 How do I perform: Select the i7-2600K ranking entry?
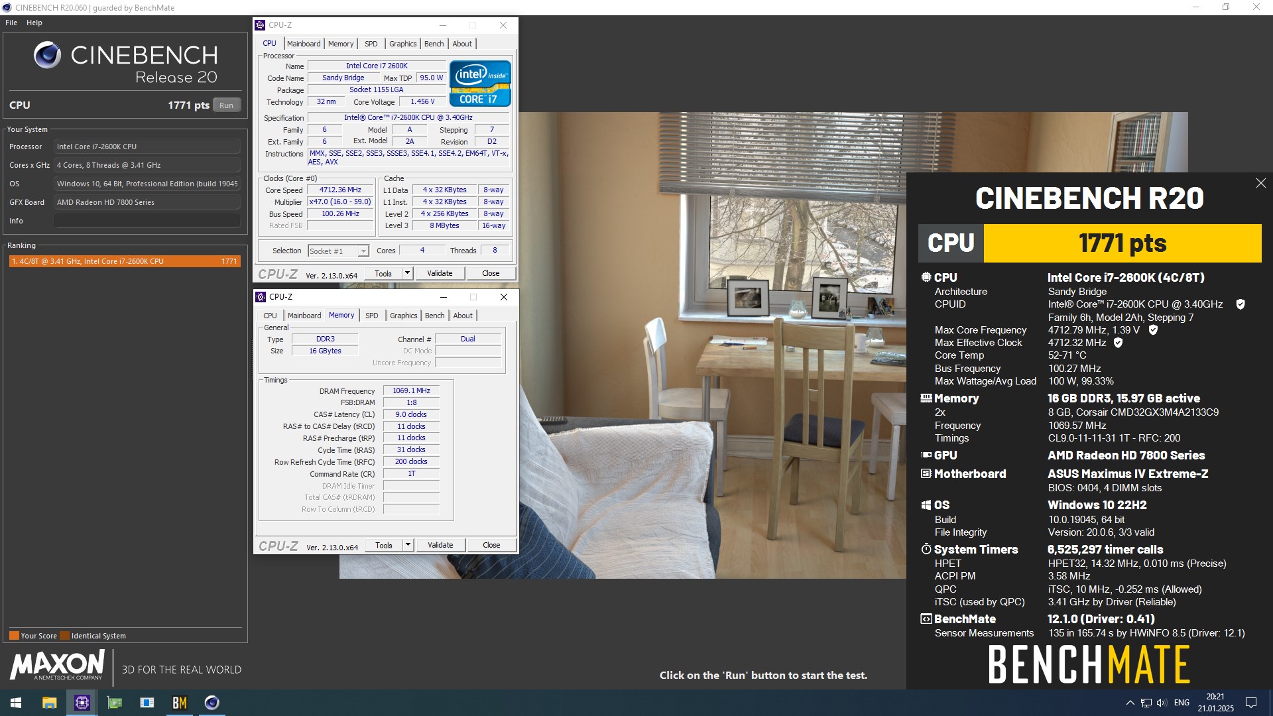[125, 261]
